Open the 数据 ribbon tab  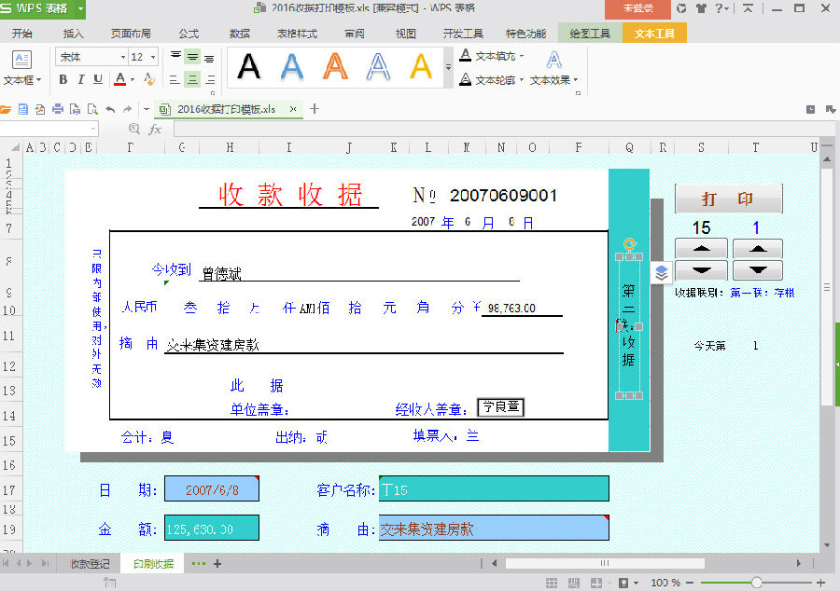click(x=240, y=34)
